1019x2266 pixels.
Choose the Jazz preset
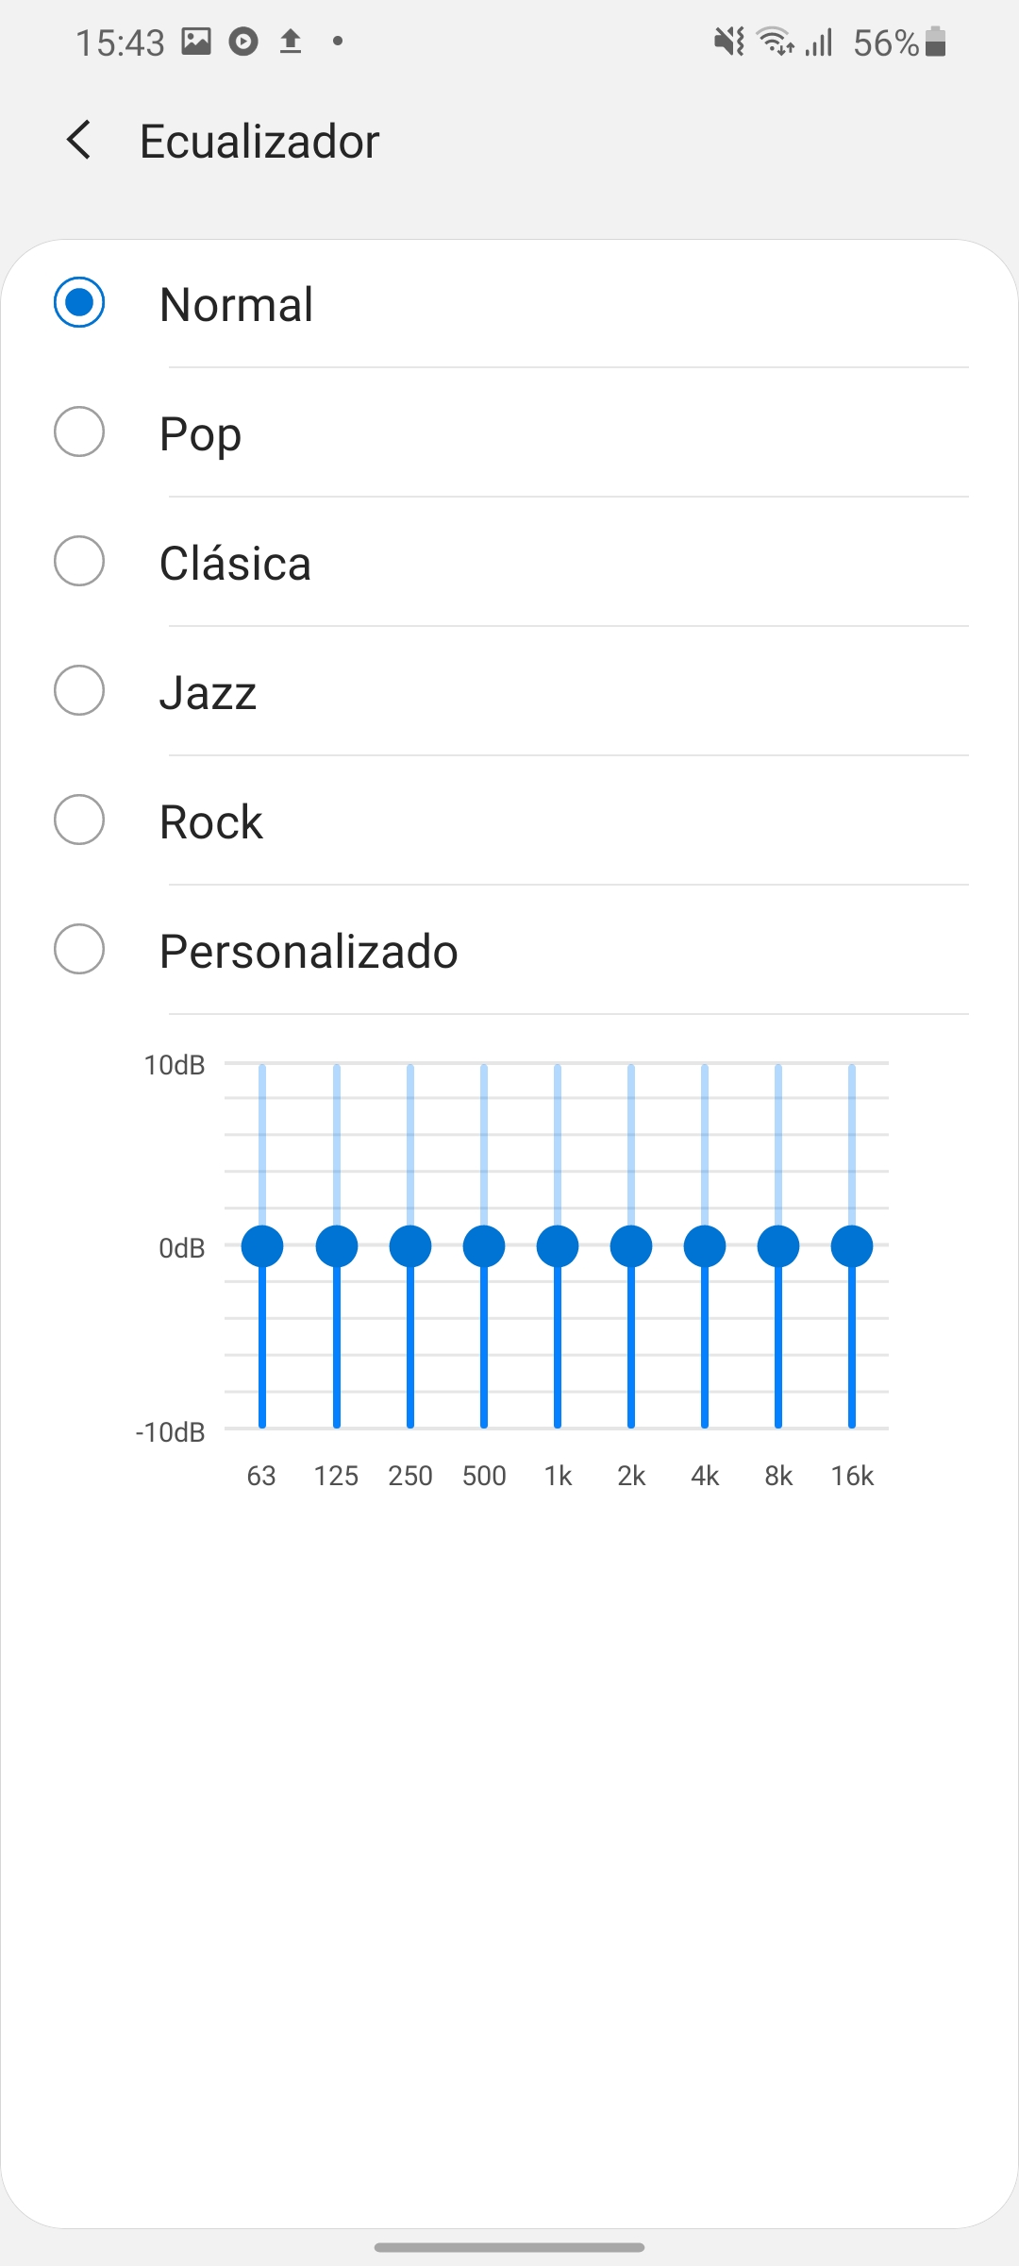(x=509, y=691)
